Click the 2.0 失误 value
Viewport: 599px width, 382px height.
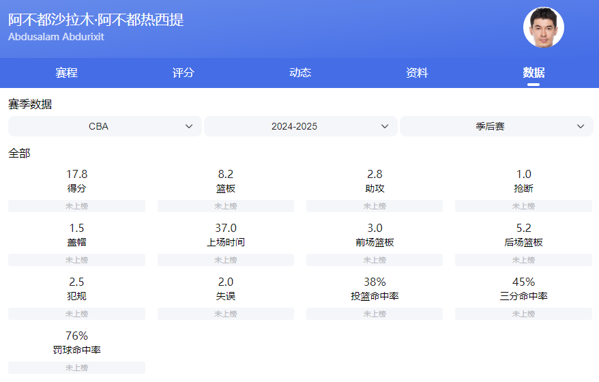click(x=226, y=282)
